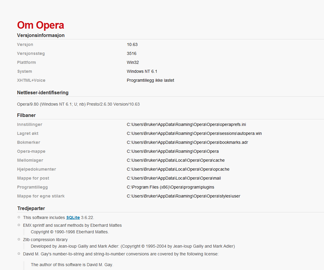Click the 'Programtillegg' filbaner label
The height and width of the screenshot is (270, 324).
[x=32, y=187]
